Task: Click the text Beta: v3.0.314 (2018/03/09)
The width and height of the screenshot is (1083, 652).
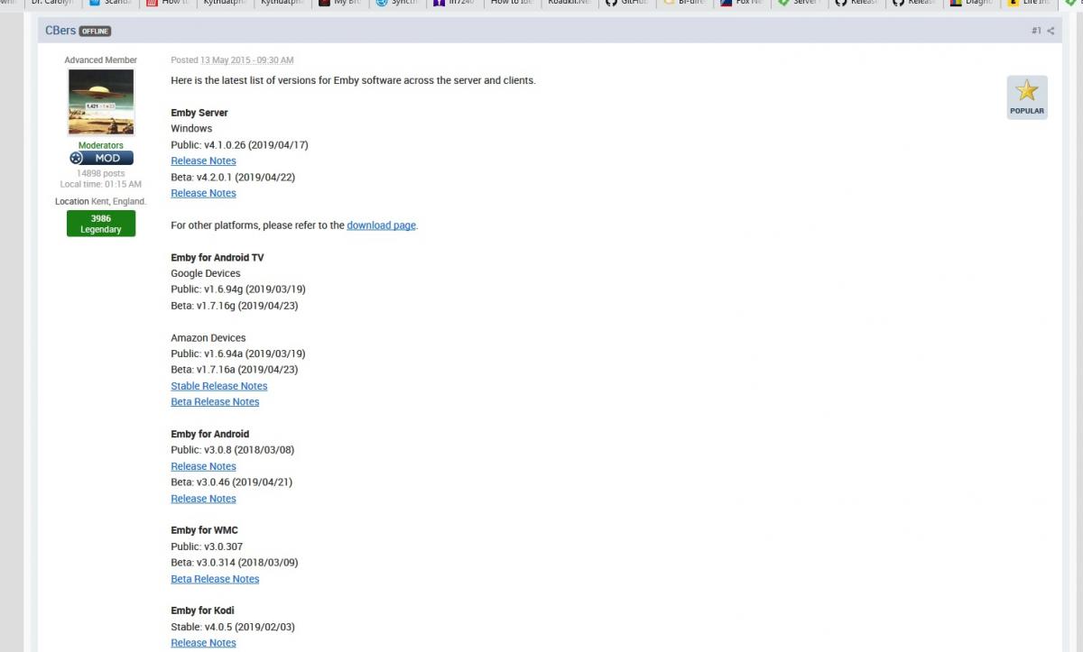Action: pos(235,563)
